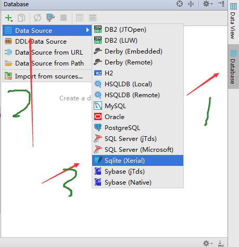Hide the Database panel with the arrow icon
Viewport: 239px width, 247px height.
pyautogui.click(x=221, y=4)
